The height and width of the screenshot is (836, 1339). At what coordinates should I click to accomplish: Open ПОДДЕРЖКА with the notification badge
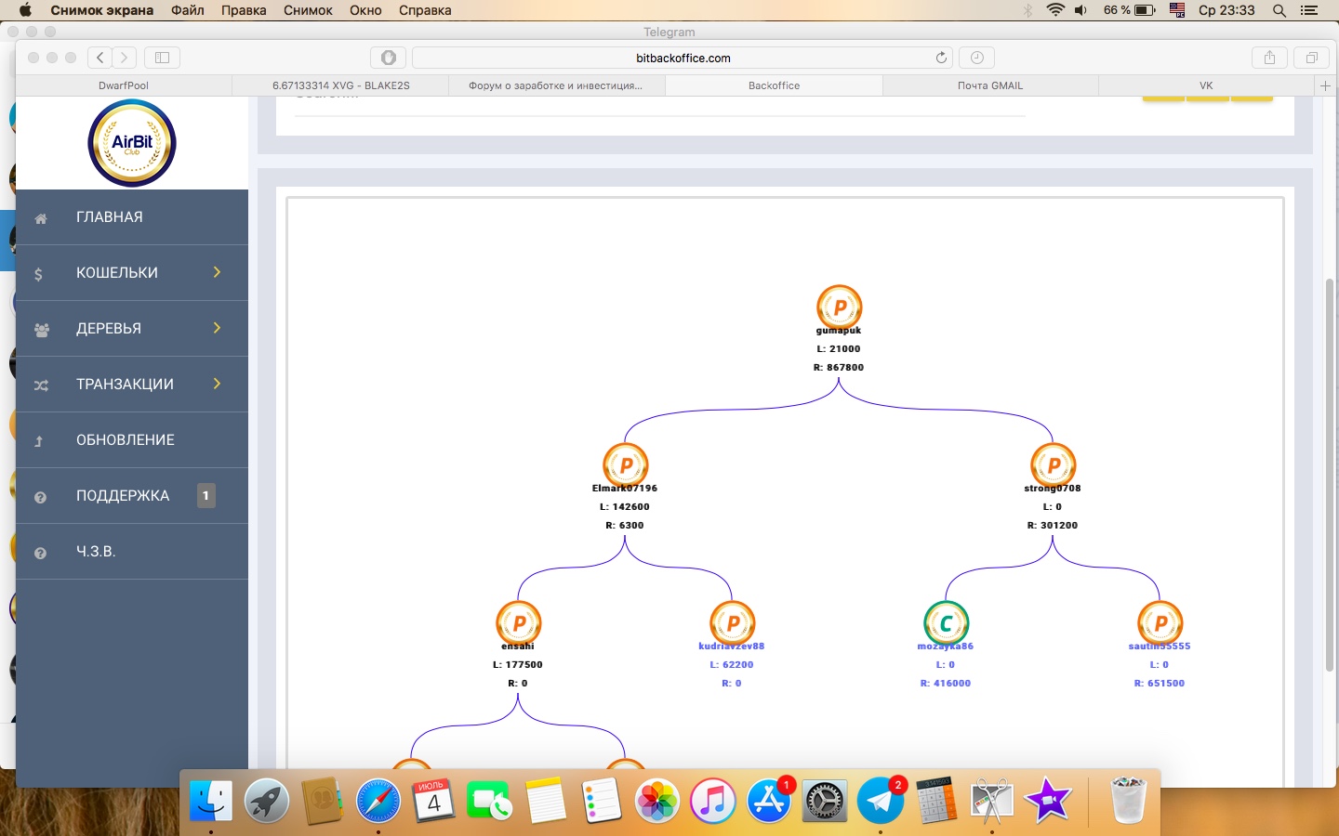[x=123, y=495]
